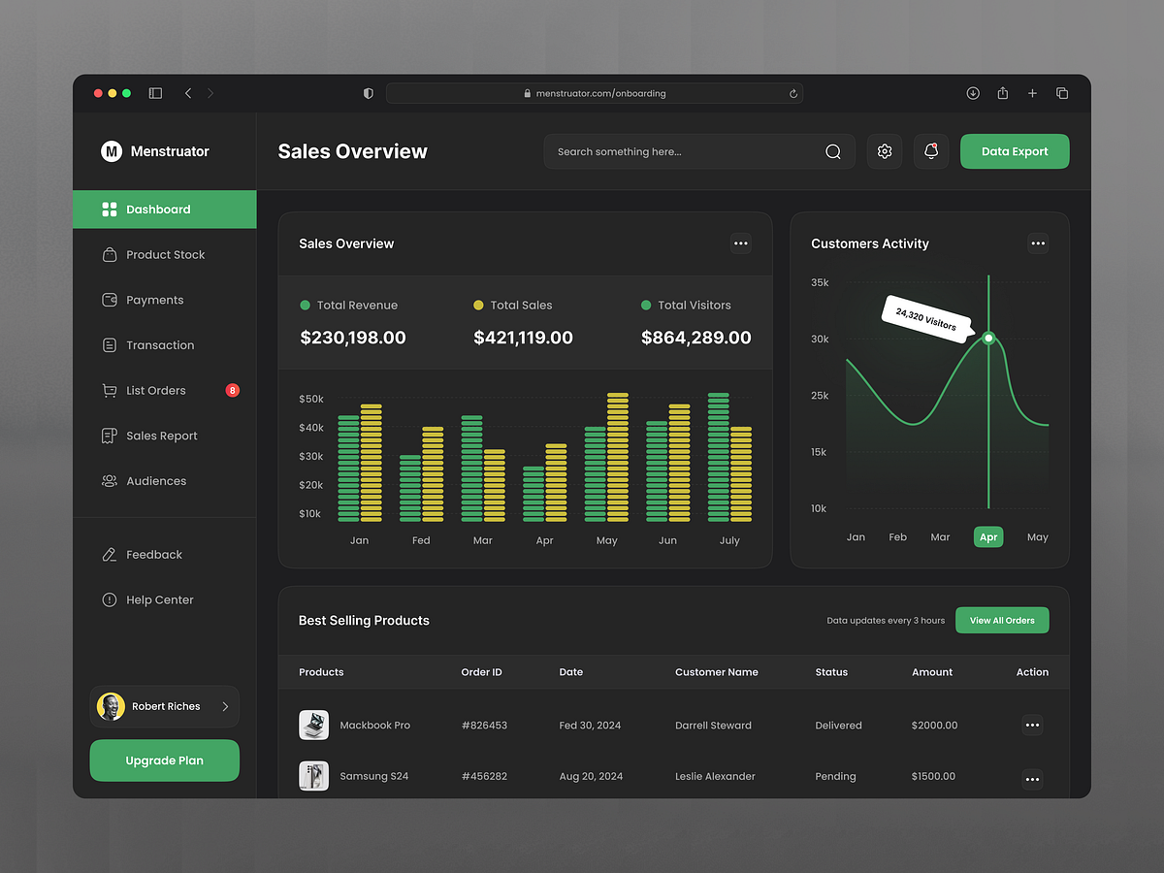Click the privacy shield icon
The width and height of the screenshot is (1164, 873).
[x=369, y=93]
